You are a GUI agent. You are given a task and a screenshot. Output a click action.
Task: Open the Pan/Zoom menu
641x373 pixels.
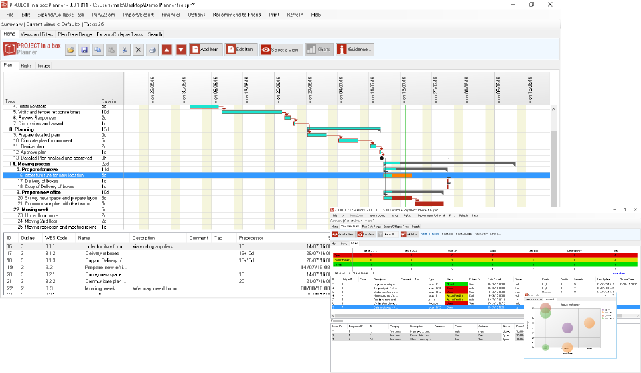tap(104, 15)
